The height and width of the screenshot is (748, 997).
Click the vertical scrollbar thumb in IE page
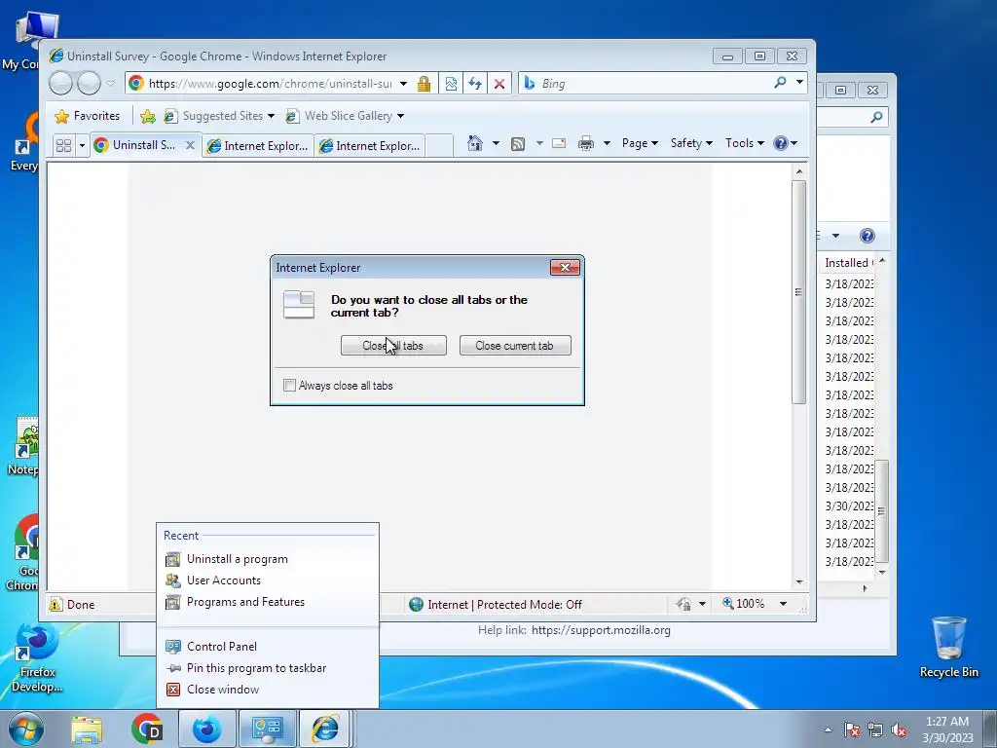[799, 292]
